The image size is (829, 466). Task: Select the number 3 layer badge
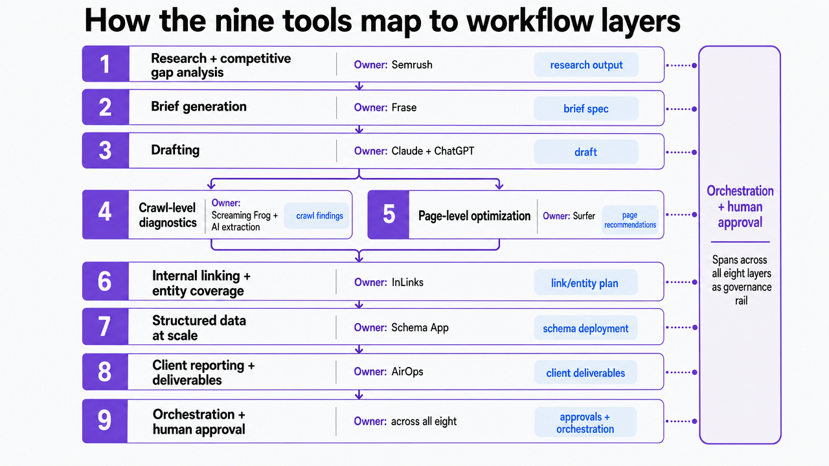point(105,151)
